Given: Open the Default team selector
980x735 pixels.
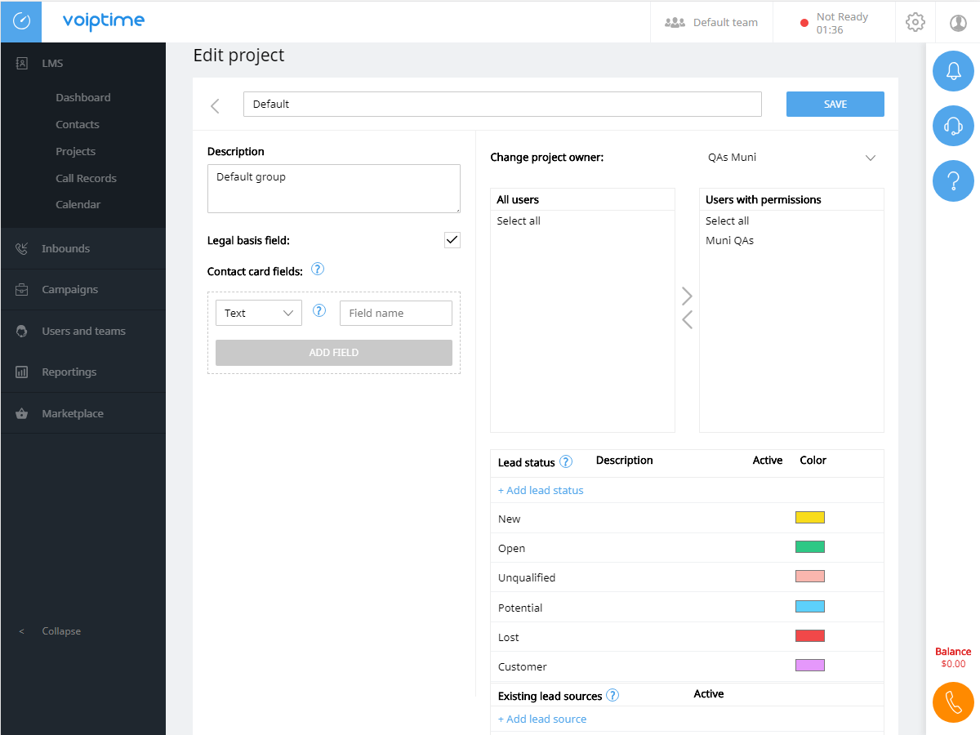Looking at the screenshot, I should pos(711,22).
